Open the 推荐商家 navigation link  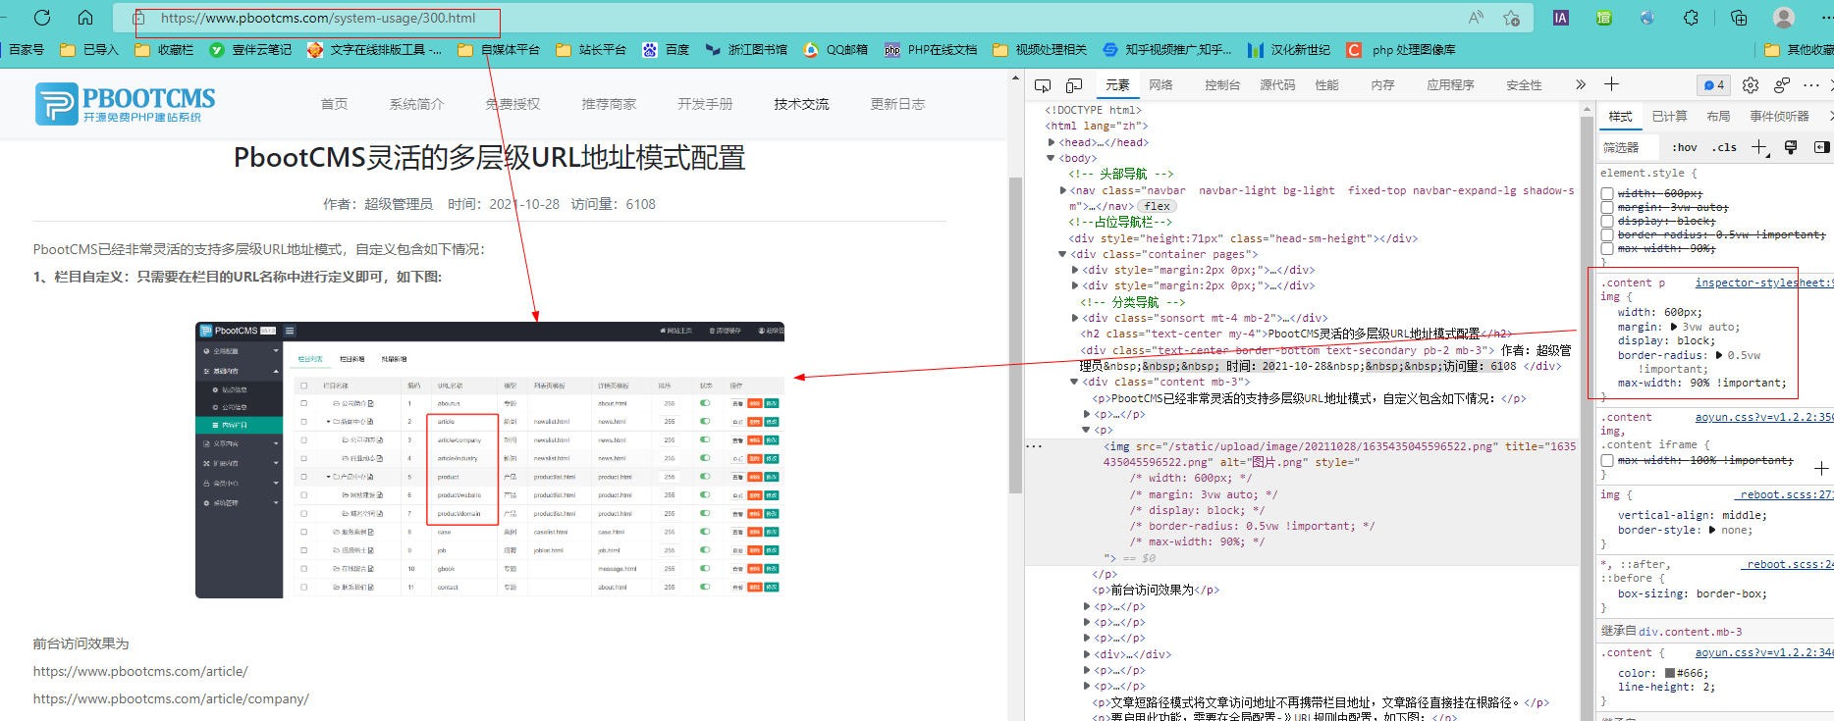coord(609,104)
